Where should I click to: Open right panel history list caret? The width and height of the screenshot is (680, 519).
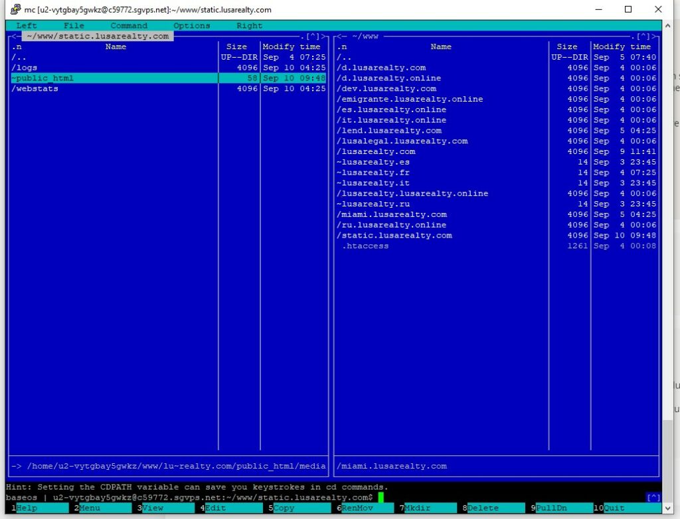(x=643, y=37)
